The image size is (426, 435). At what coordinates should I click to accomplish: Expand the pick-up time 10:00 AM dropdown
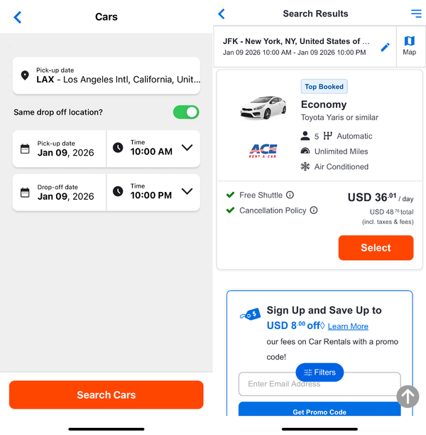153,149
